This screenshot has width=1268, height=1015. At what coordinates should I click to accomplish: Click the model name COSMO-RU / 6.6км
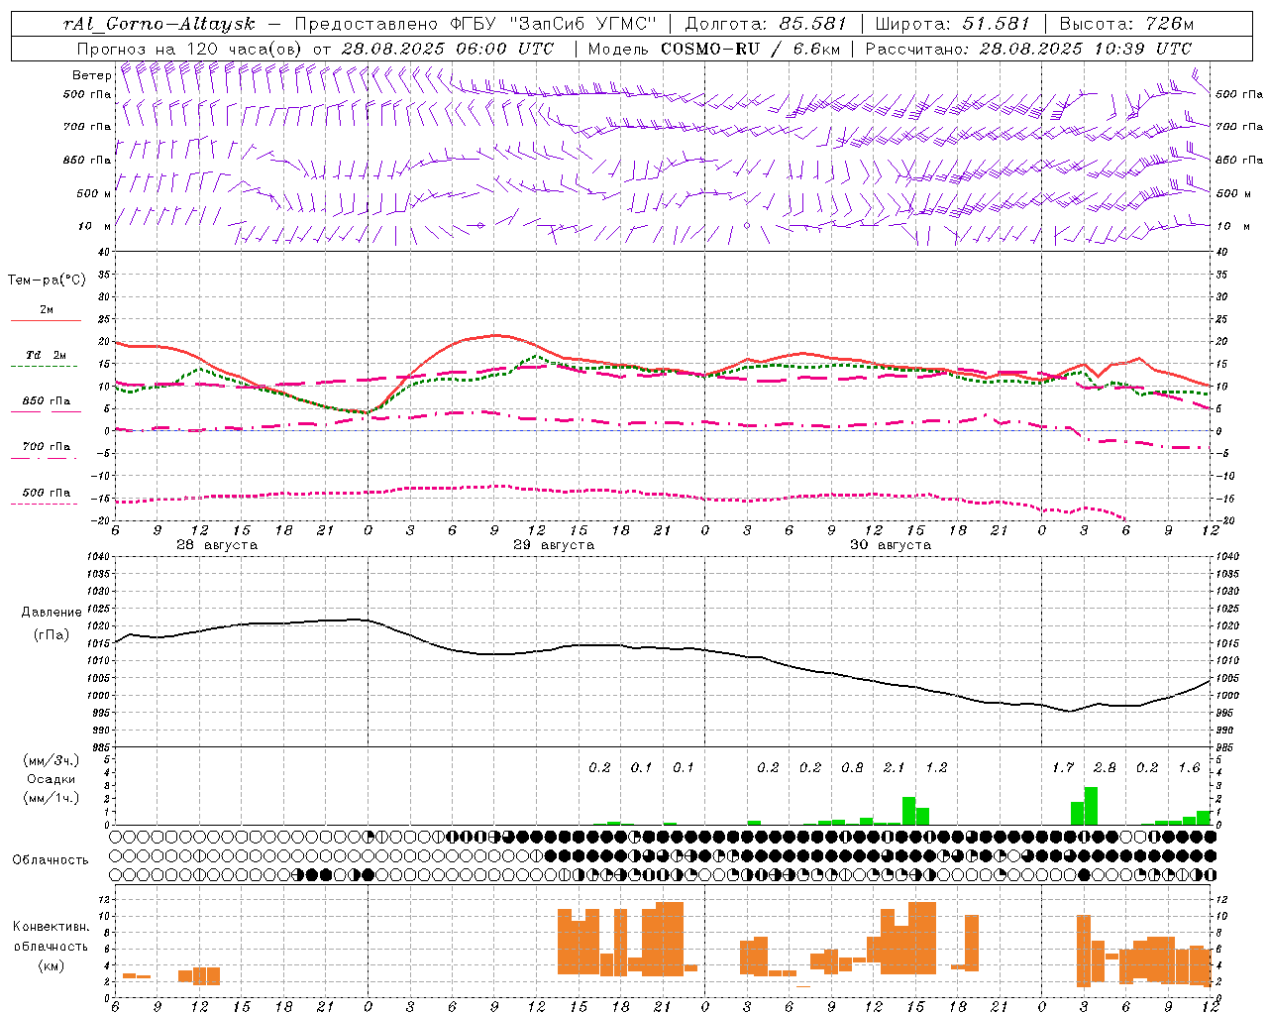pyautogui.click(x=749, y=49)
